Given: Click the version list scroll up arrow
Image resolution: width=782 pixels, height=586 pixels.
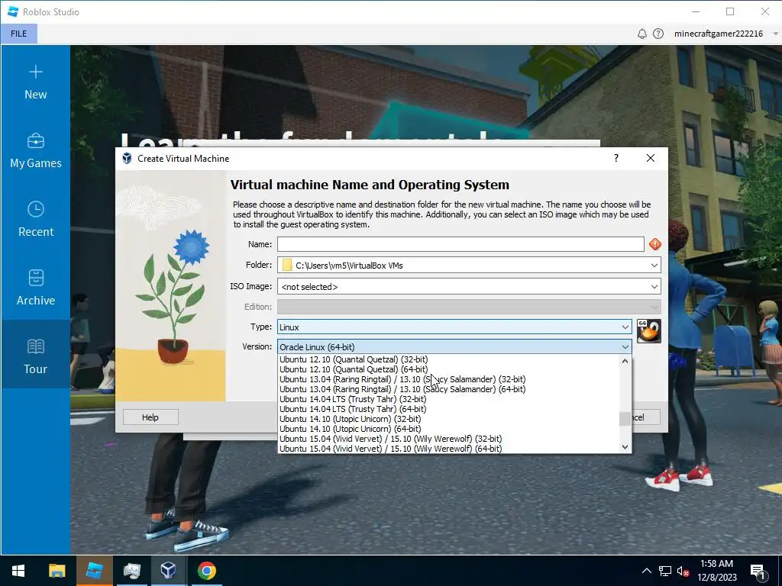Looking at the screenshot, I should click(x=625, y=361).
